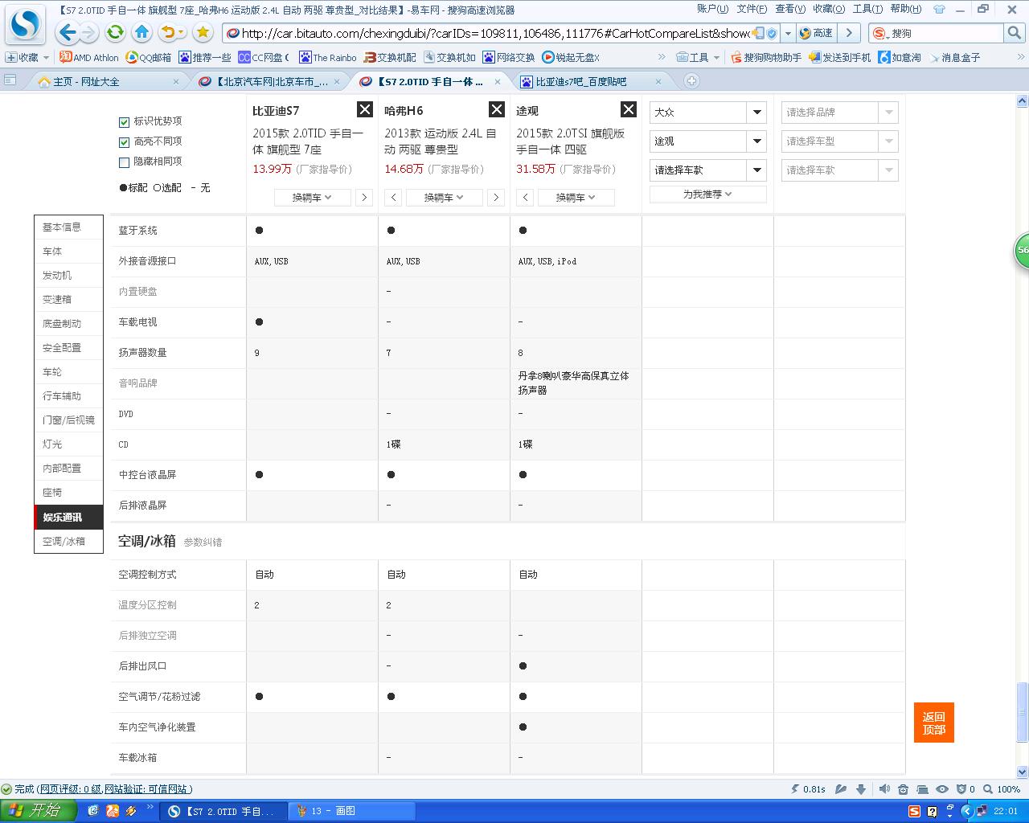The image size is (1029, 823).
Task: Open the 文件(F) menu
Action: tap(752, 9)
